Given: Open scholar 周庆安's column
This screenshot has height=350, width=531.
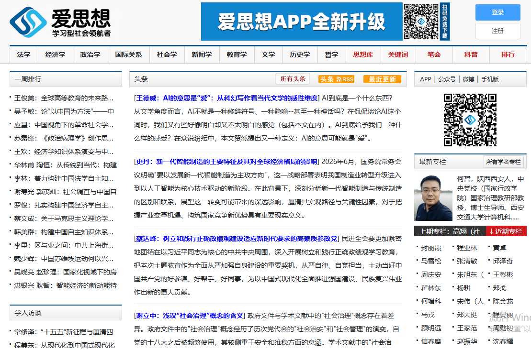Looking at the screenshot, I should coord(431,274).
